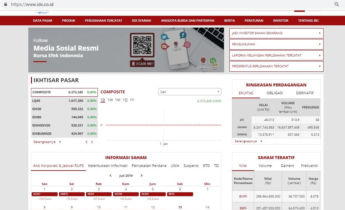Go to next month after Juli 2019

coord(141,175)
